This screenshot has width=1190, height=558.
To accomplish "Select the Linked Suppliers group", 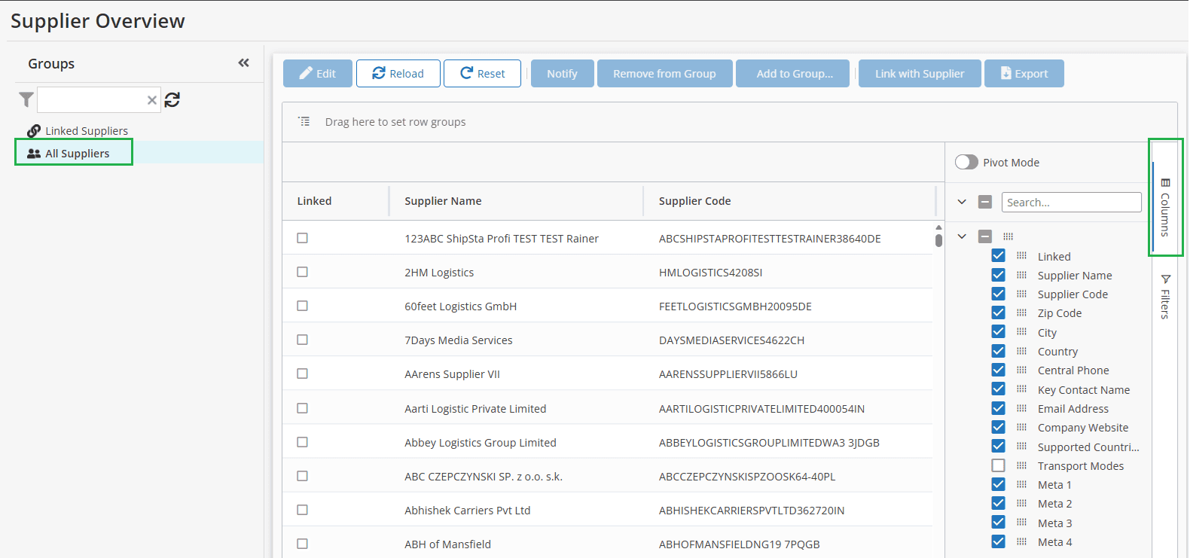I will pos(87,131).
